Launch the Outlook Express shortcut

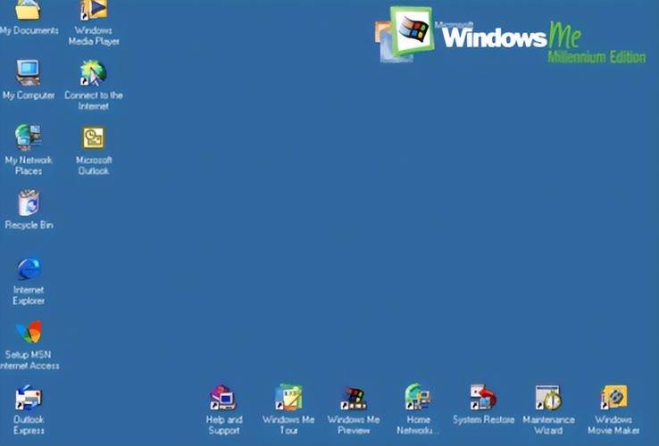pyautogui.click(x=29, y=397)
